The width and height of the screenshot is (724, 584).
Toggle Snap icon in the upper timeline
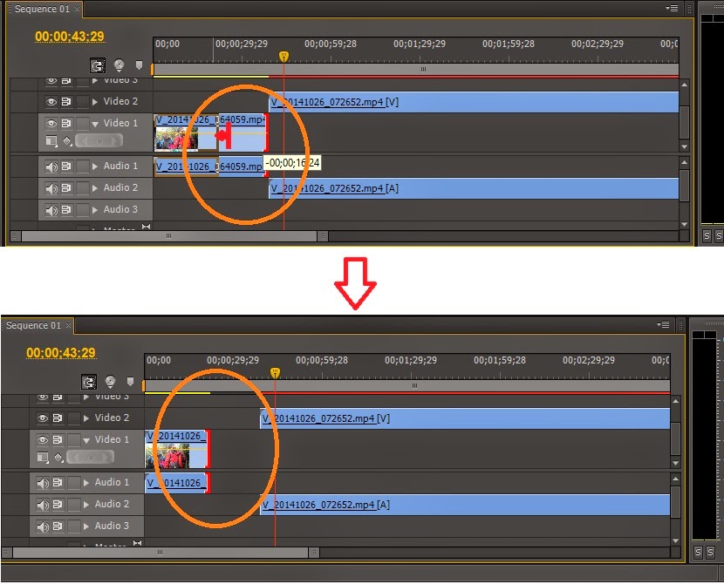click(x=99, y=65)
